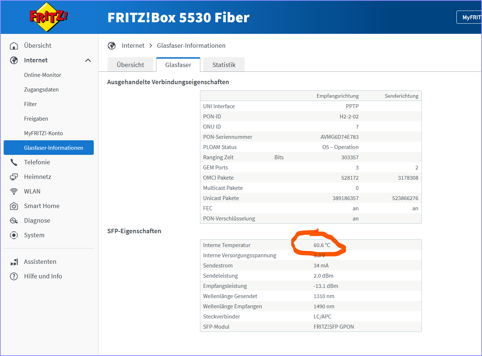
Task: Click the Diagnose icon
Action: tap(14, 220)
